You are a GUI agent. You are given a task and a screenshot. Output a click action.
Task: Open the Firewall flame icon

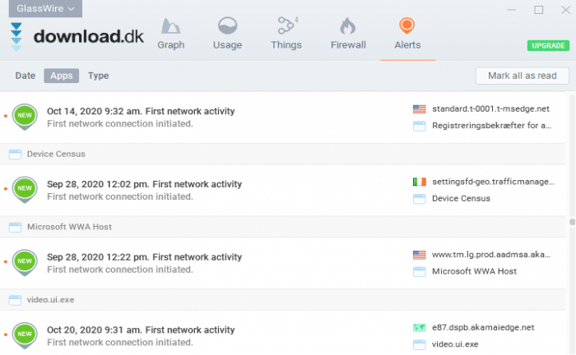tap(347, 27)
